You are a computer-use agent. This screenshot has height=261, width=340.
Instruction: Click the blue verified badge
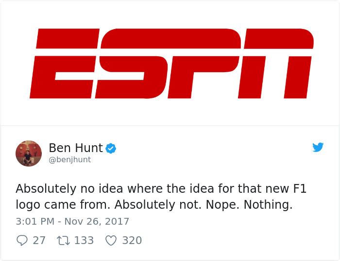pyautogui.click(x=111, y=148)
